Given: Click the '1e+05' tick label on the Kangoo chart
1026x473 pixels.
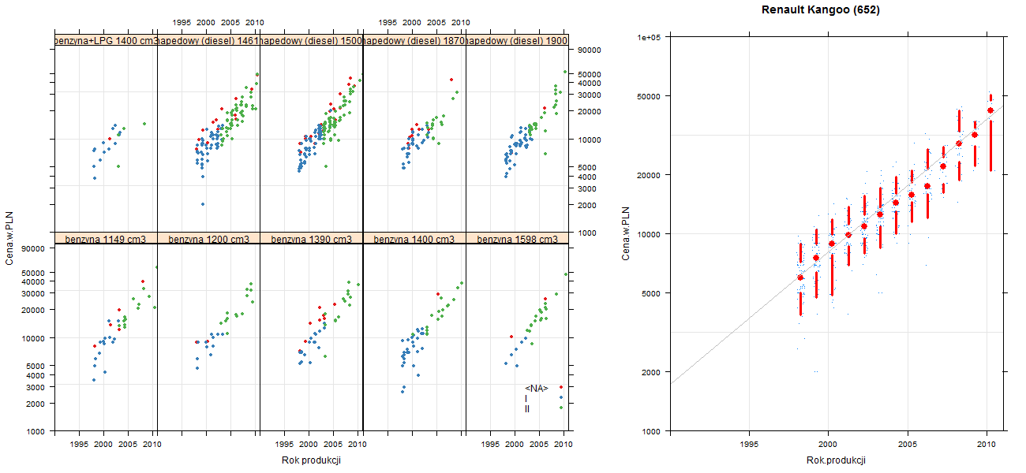Looking at the screenshot, I should (x=650, y=37).
